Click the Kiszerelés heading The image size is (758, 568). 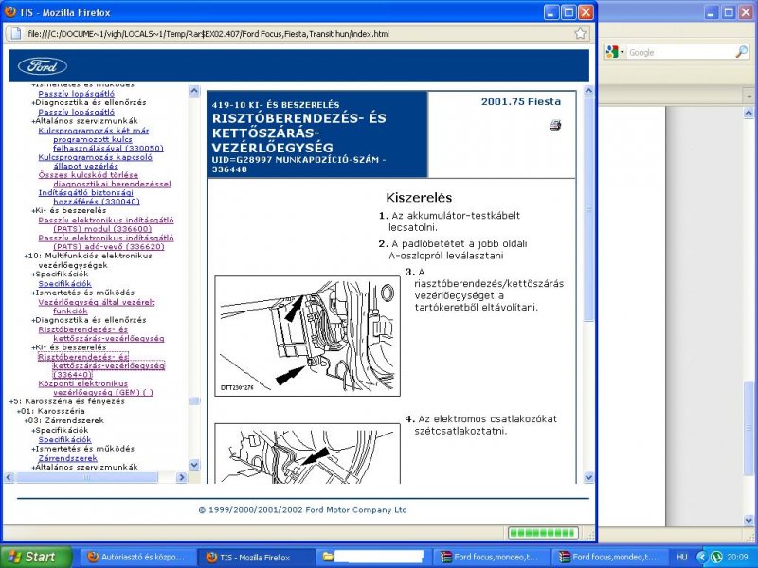click(x=419, y=197)
